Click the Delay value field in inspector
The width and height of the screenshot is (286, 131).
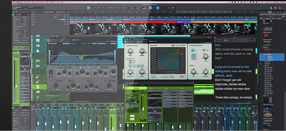pos(25,31)
